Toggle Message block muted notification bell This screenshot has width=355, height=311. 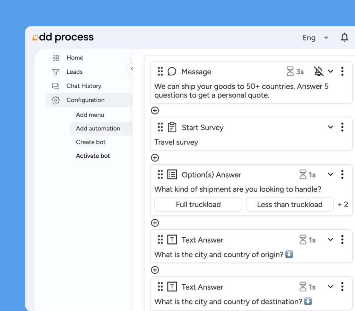318,71
